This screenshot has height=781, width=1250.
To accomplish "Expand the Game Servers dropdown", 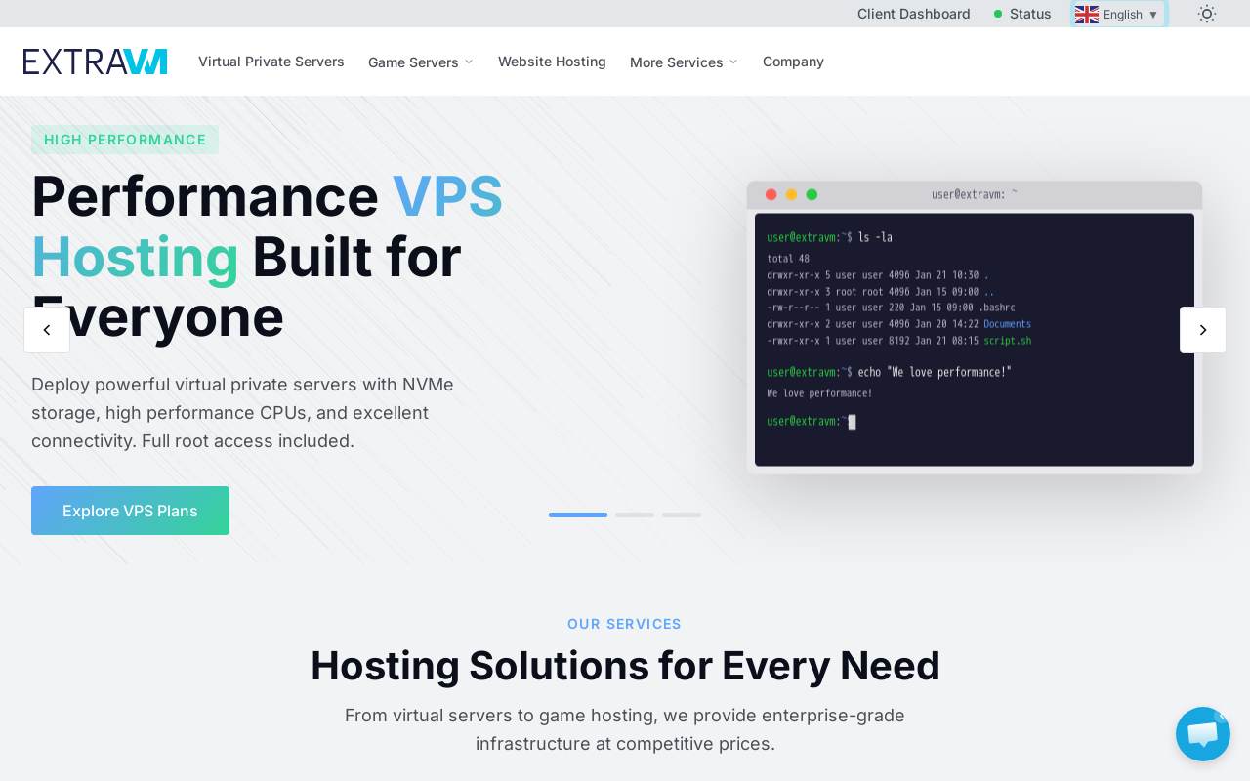I will pos(420,62).
